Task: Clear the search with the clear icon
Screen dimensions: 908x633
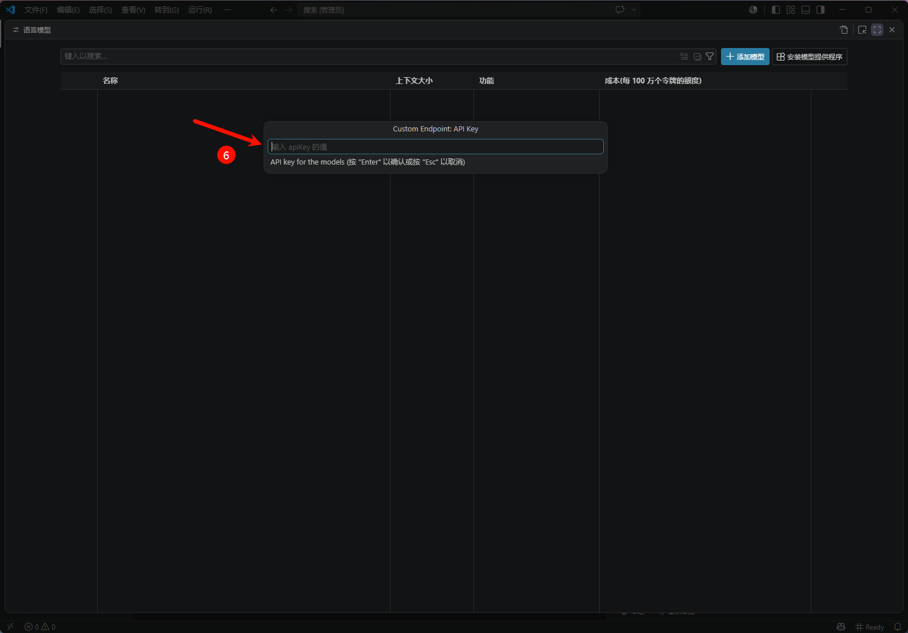Action: tap(684, 57)
